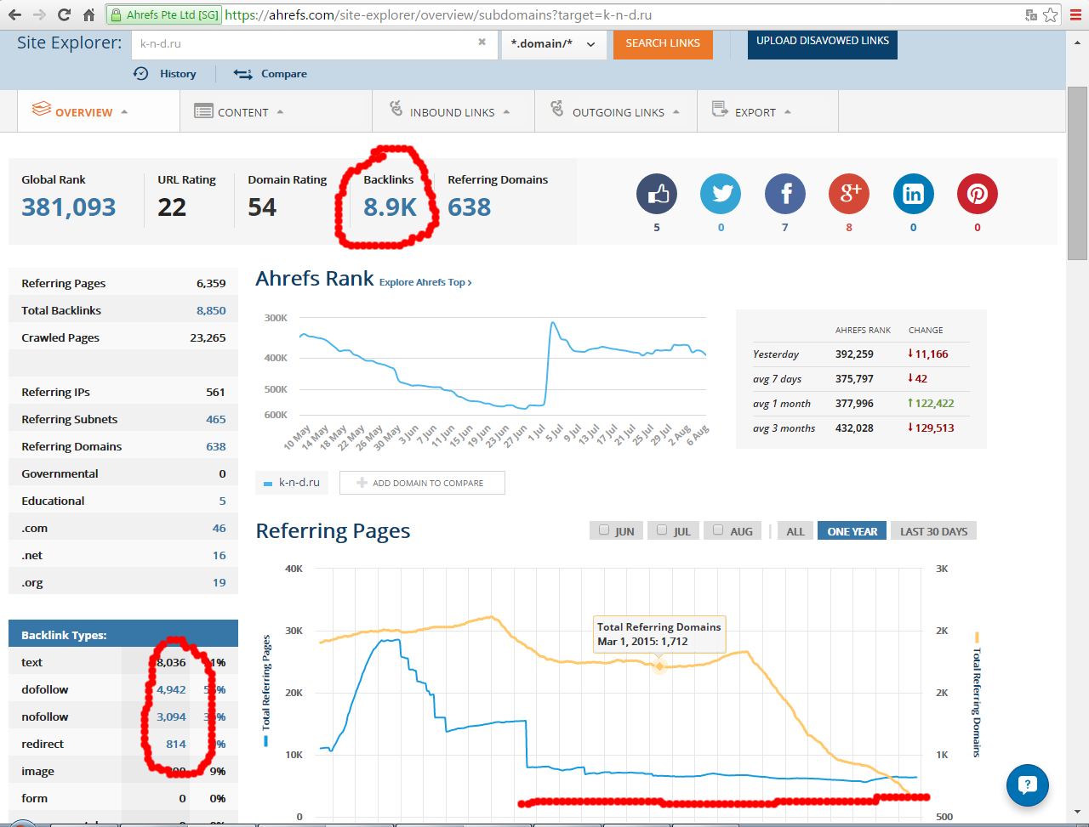Viewport: 1089px width, 827px height.
Task: Reload the page with the refresh icon
Action: tap(64, 14)
